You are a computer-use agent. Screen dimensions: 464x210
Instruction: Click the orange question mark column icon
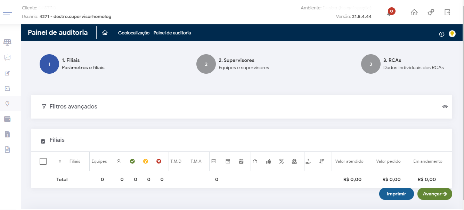tap(146, 161)
